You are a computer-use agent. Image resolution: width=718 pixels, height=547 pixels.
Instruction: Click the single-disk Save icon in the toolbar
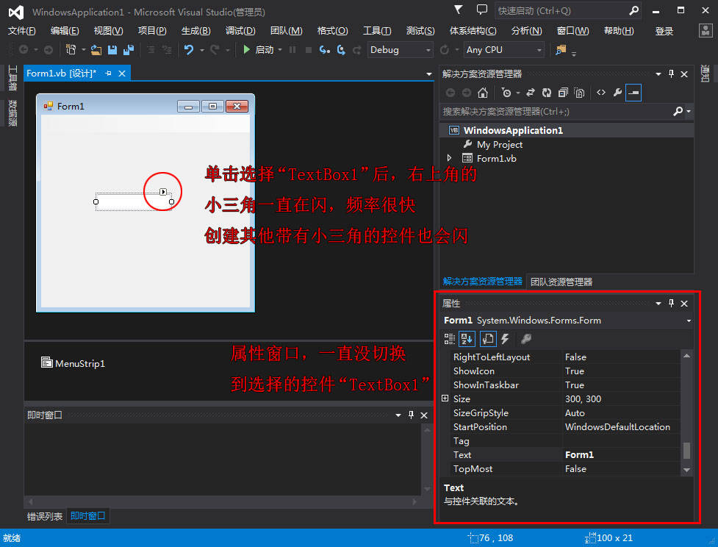[x=112, y=49]
